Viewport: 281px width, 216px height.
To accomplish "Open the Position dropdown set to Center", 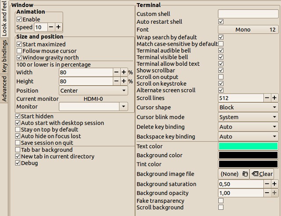I will pyautogui.click(x=93, y=91).
